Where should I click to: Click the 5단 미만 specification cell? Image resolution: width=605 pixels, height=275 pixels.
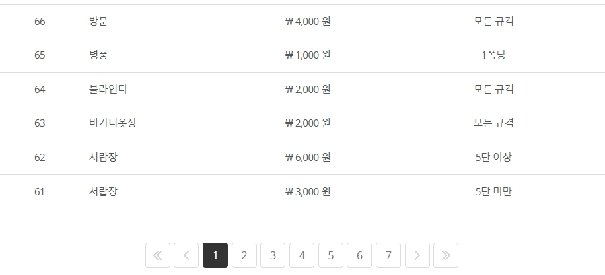[x=493, y=191]
